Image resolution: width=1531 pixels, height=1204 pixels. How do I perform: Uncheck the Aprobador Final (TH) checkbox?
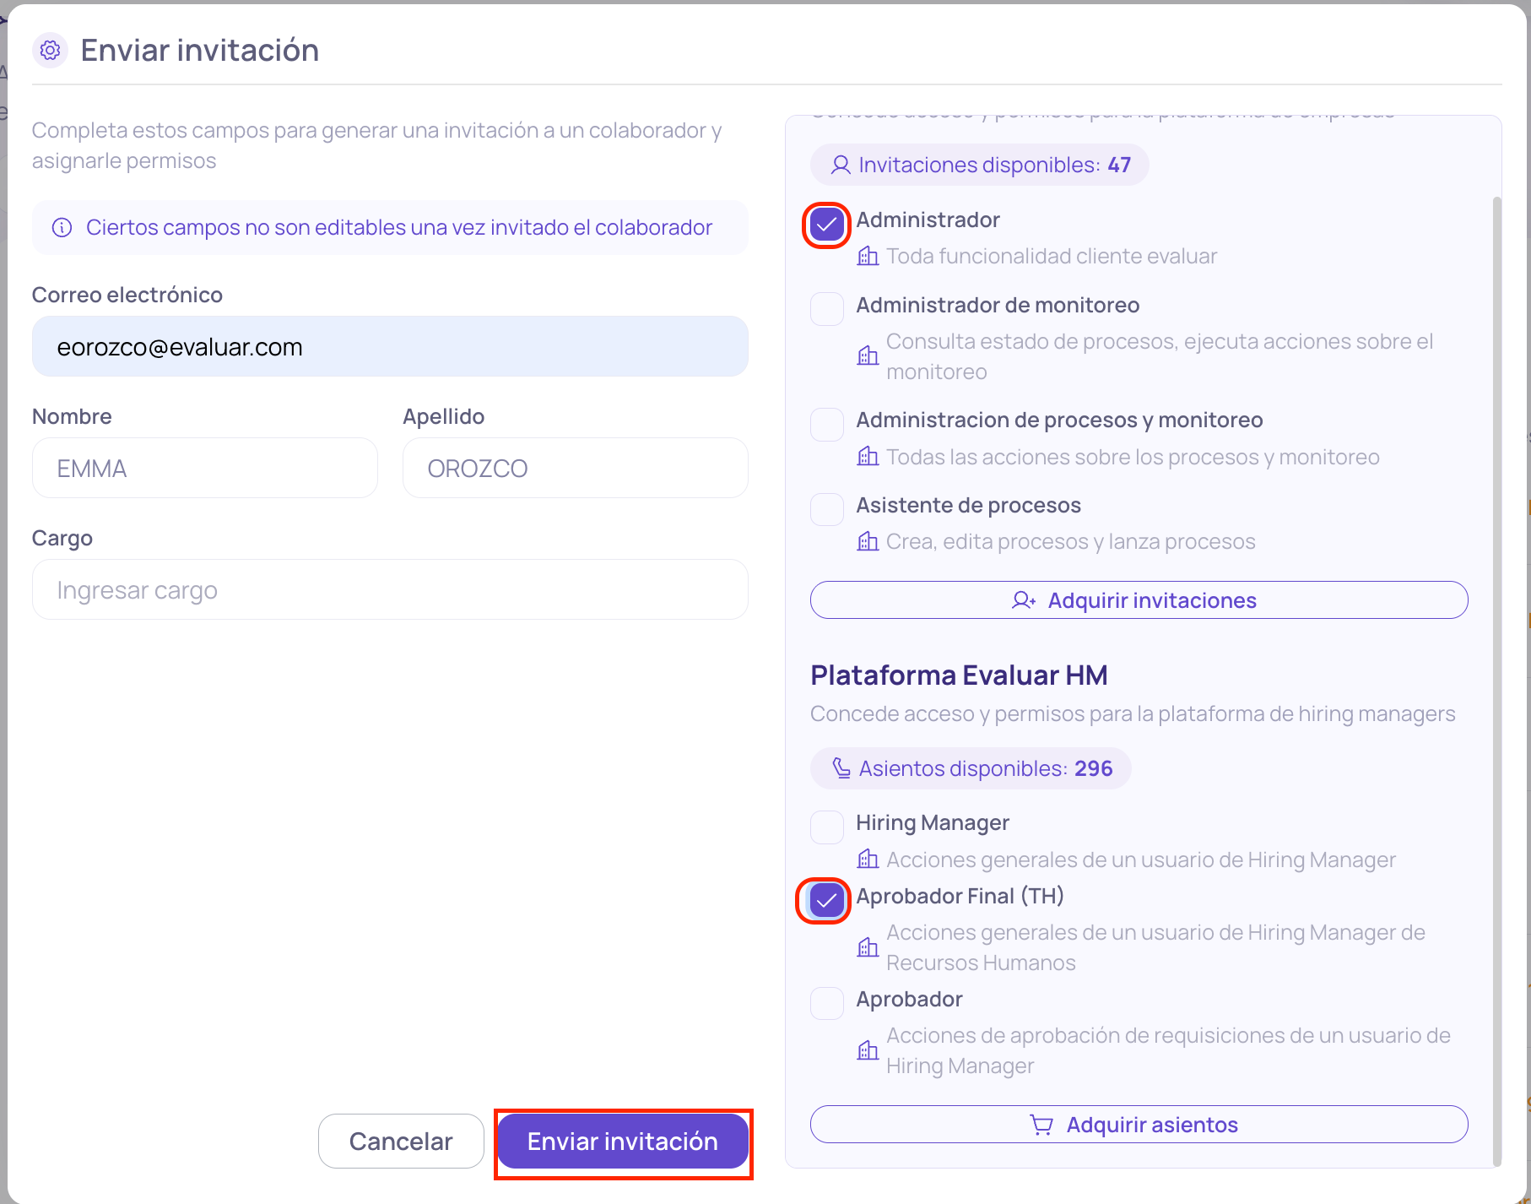pyautogui.click(x=826, y=900)
